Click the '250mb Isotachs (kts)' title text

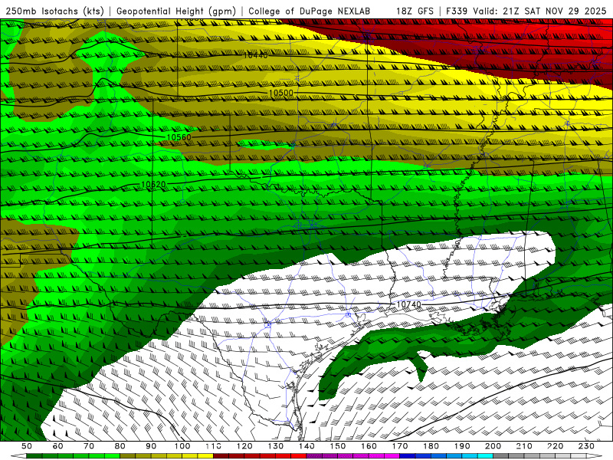(54, 11)
